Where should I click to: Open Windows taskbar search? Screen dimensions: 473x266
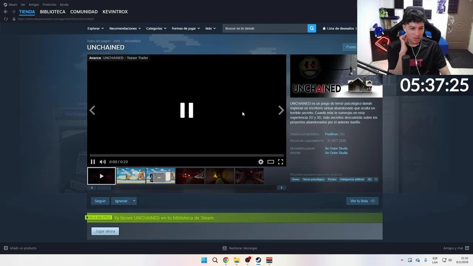click(215, 260)
